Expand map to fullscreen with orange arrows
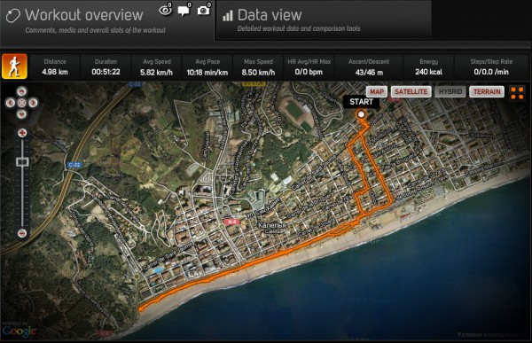This screenshot has height=343, width=532. [x=517, y=92]
